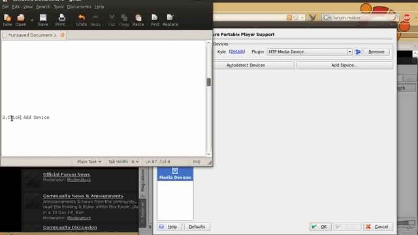Open the Community Discussion forum link
The width and height of the screenshot is (418, 235).
70,227
